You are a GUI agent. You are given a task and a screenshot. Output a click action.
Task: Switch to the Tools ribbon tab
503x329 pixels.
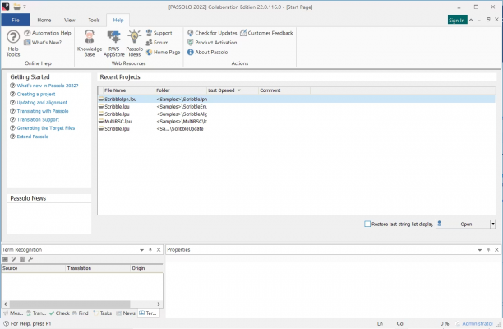click(x=94, y=20)
